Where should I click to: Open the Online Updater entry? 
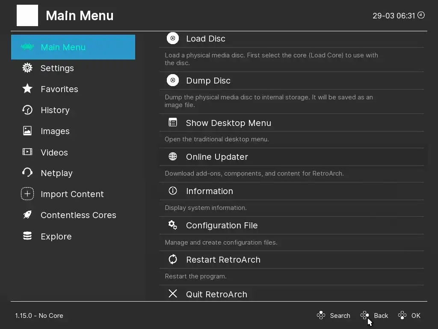292,157
